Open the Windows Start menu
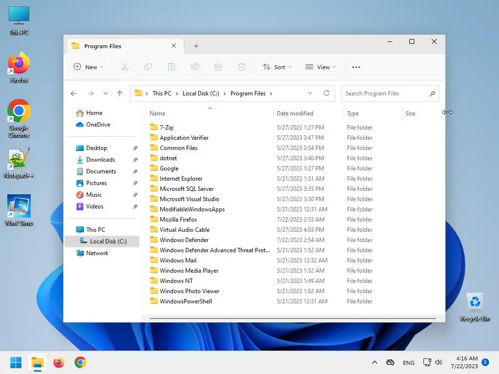499x374 pixels. click(16, 362)
